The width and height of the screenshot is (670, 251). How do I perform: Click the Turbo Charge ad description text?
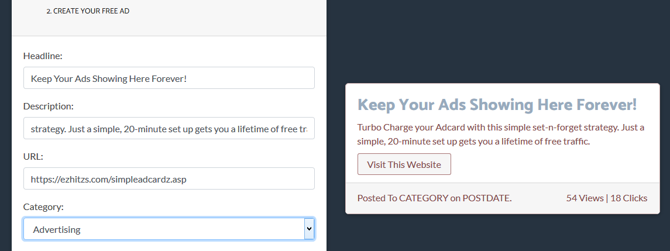coord(501,135)
